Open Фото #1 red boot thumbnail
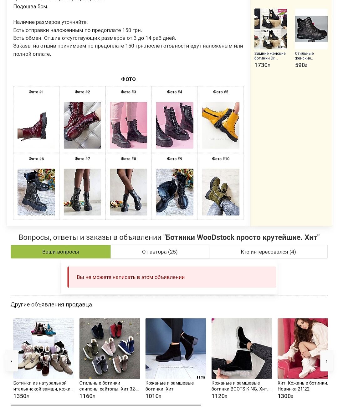Viewport: 338px width, 407px height. pyautogui.click(x=36, y=125)
